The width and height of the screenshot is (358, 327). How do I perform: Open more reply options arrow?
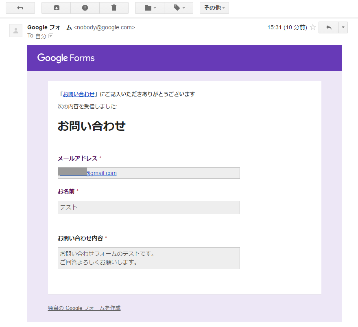[343, 27]
